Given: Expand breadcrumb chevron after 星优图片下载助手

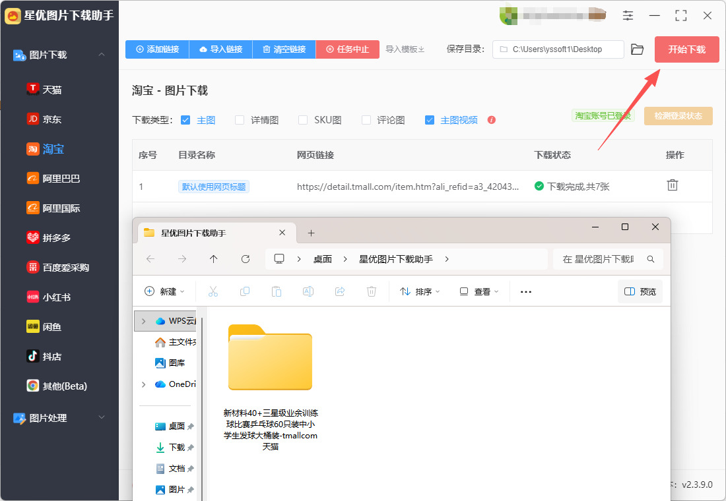Looking at the screenshot, I should (447, 259).
